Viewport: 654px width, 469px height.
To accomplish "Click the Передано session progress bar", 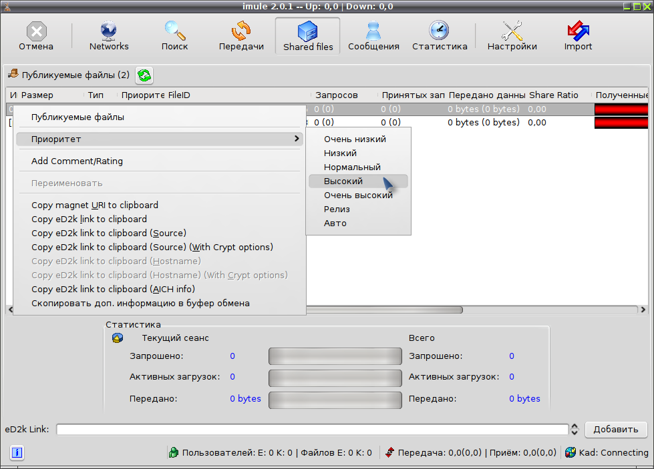I will pyautogui.click(x=335, y=400).
